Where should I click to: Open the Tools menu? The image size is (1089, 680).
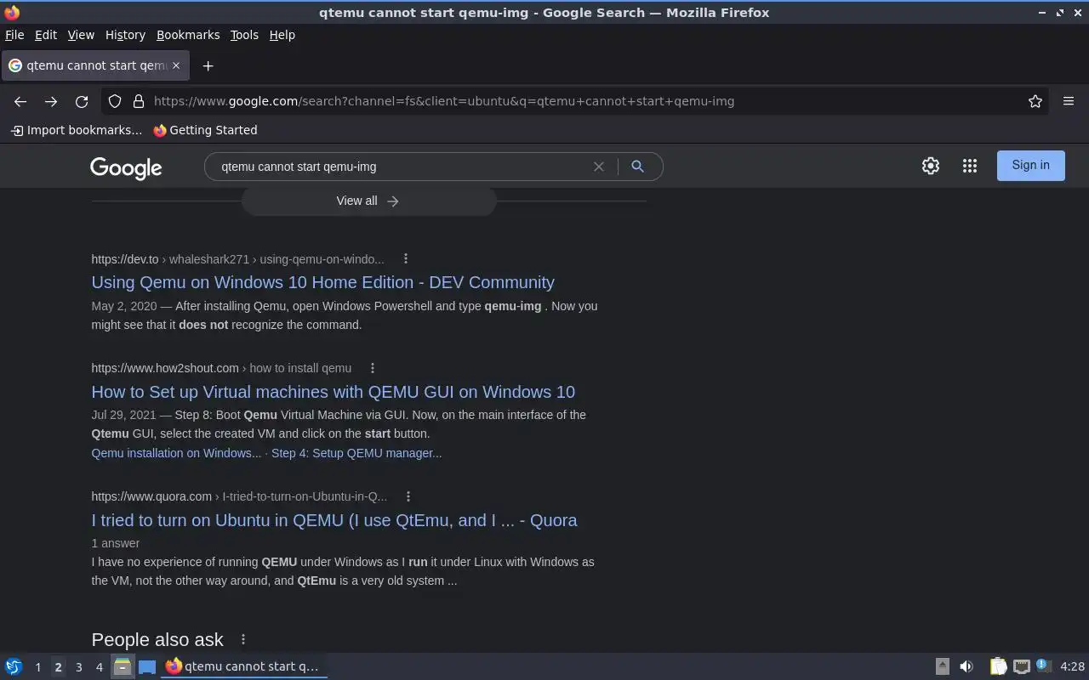[244, 35]
